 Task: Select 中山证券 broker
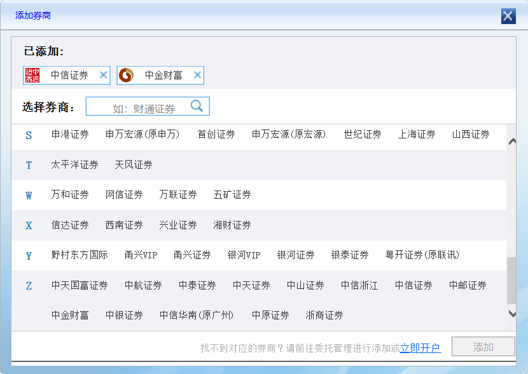click(305, 285)
